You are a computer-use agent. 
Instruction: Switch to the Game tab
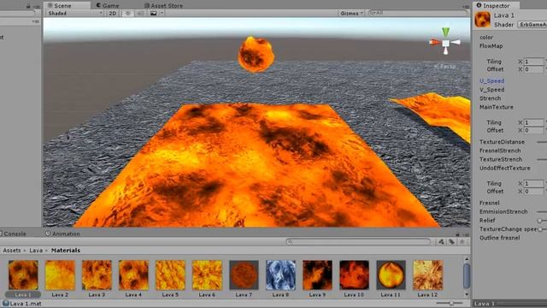pos(108,6)
